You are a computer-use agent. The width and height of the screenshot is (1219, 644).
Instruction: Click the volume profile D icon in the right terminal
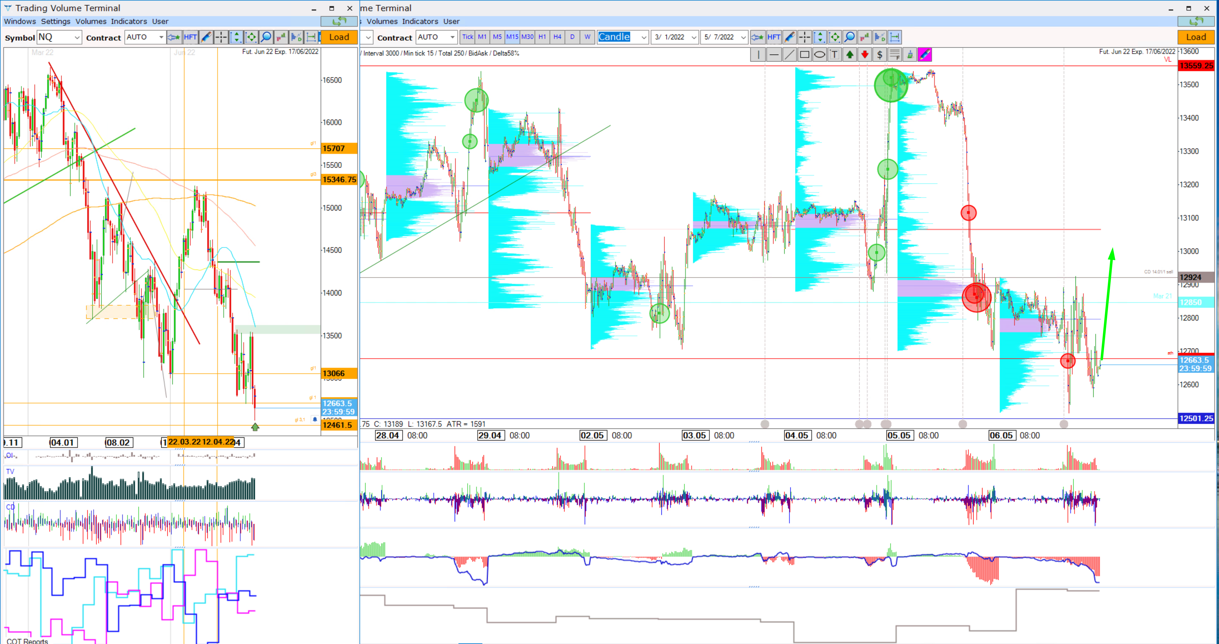[x=880, y=37]
